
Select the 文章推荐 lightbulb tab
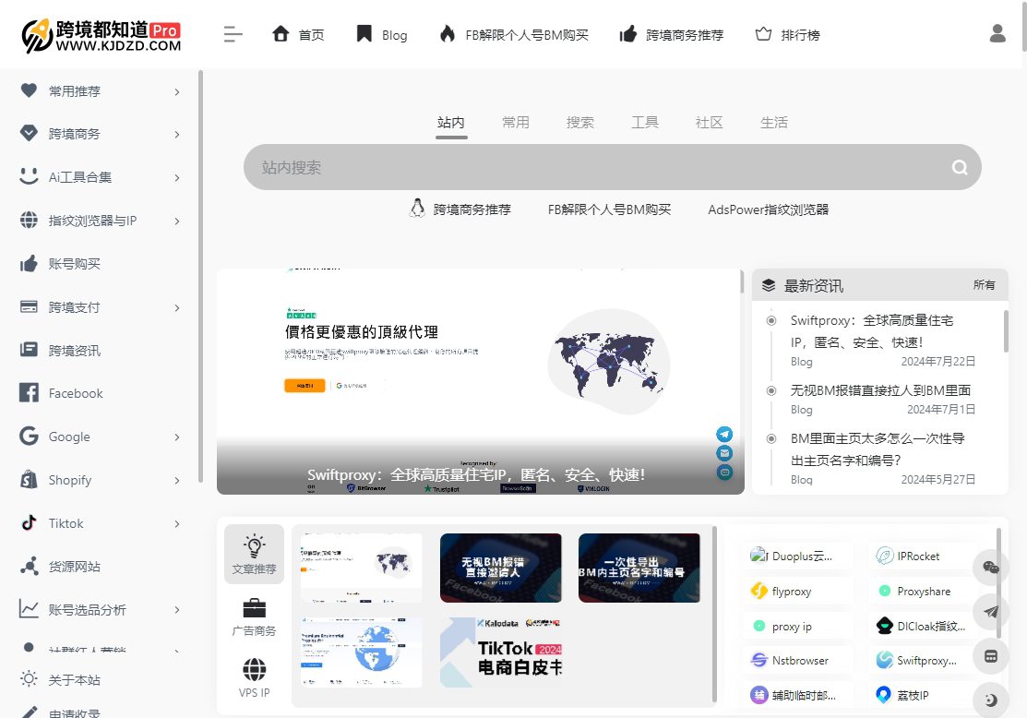pyautogui.click(x=254, y=555)
